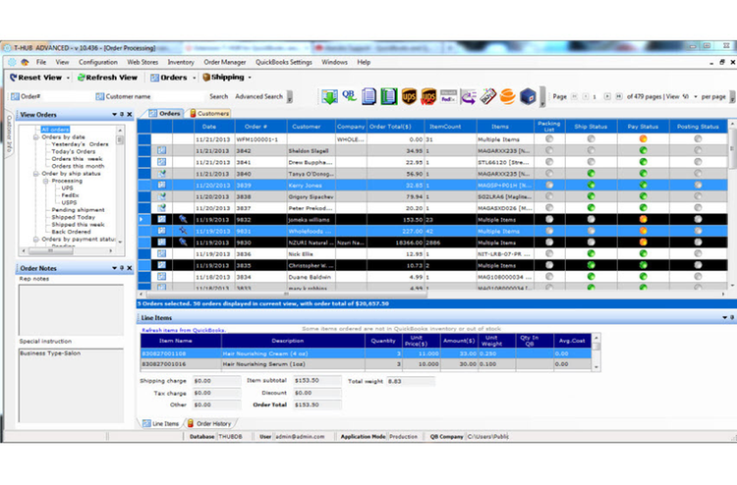Open the Orders toolbar dropdown arrow
This screenshot has width=737, height=485.
(195, 78)
